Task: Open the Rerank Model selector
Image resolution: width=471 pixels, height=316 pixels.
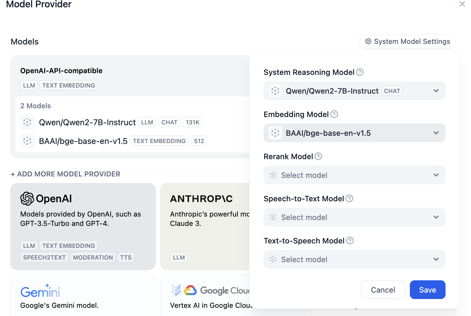Action: [354, 175]
